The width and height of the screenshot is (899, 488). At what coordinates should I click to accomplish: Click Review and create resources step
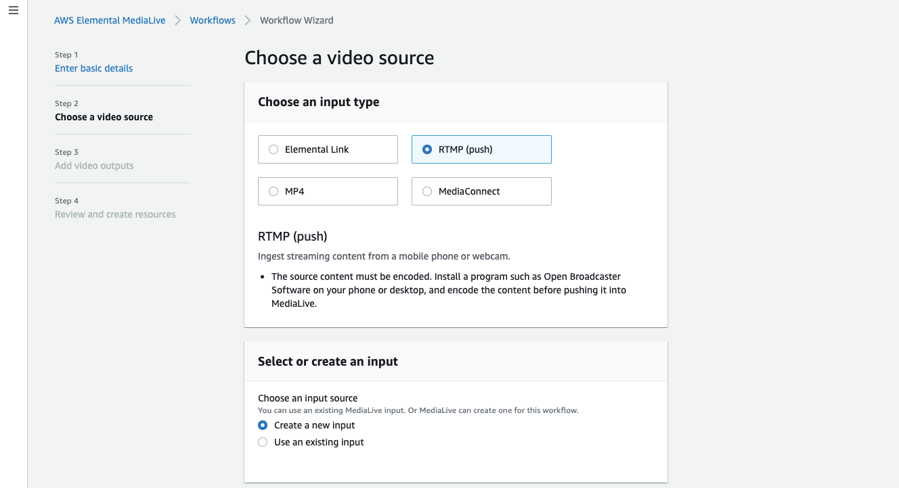(x=115, y=214)
